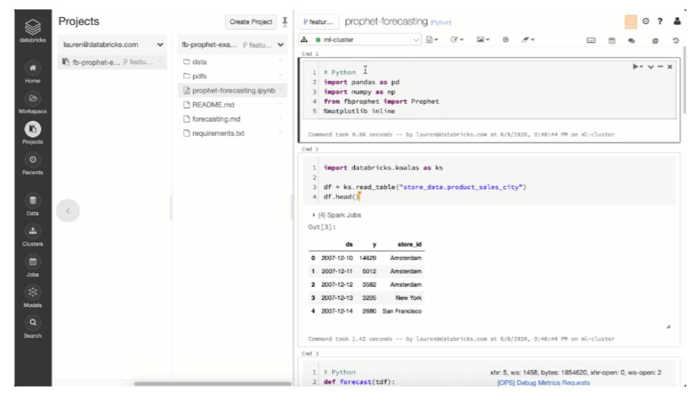Click the notebook vertical scrollbar
Screen dimensions: 693x403
[684, 81]
